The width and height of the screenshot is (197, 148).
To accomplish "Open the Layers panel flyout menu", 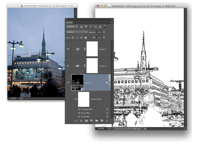I will [x=112, y=22].
